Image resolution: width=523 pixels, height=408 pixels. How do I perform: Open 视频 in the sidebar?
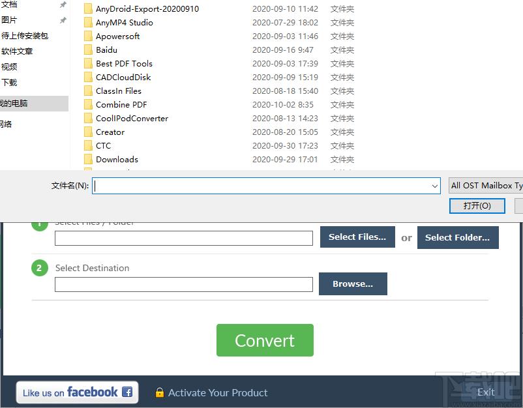click(x=9, y=67)
